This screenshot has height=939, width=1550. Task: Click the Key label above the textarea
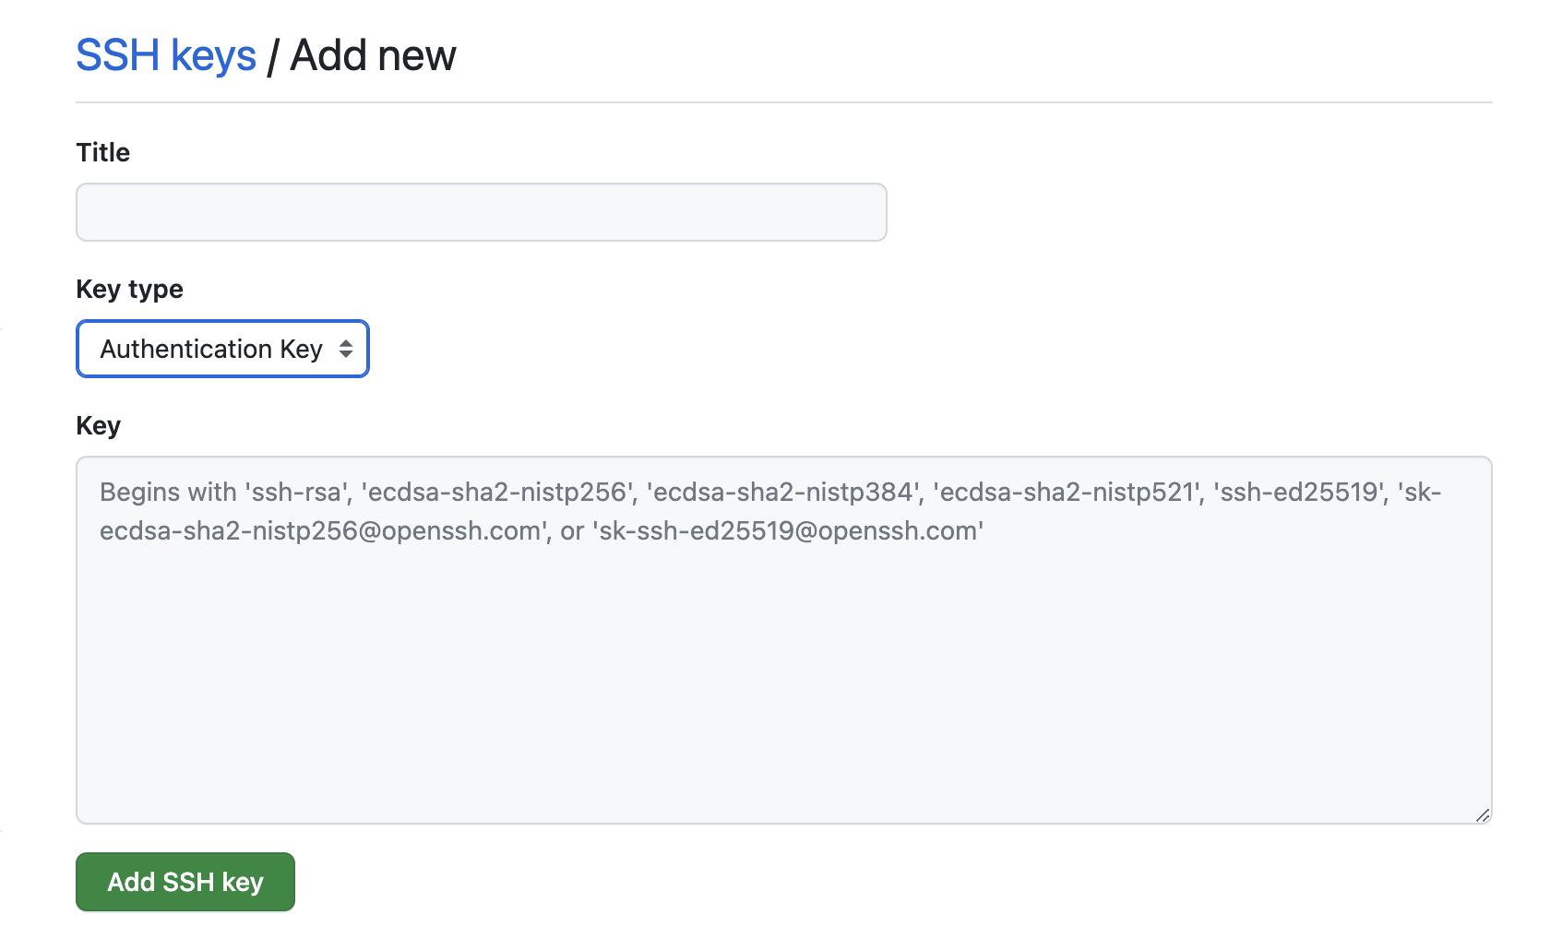tap(98, 425)
